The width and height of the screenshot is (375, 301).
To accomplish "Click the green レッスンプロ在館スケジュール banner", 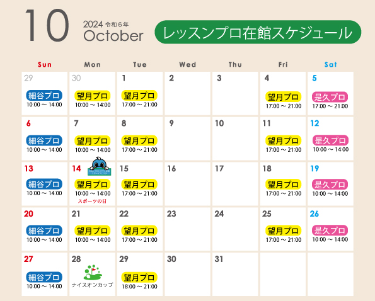I will coord(258,32).
